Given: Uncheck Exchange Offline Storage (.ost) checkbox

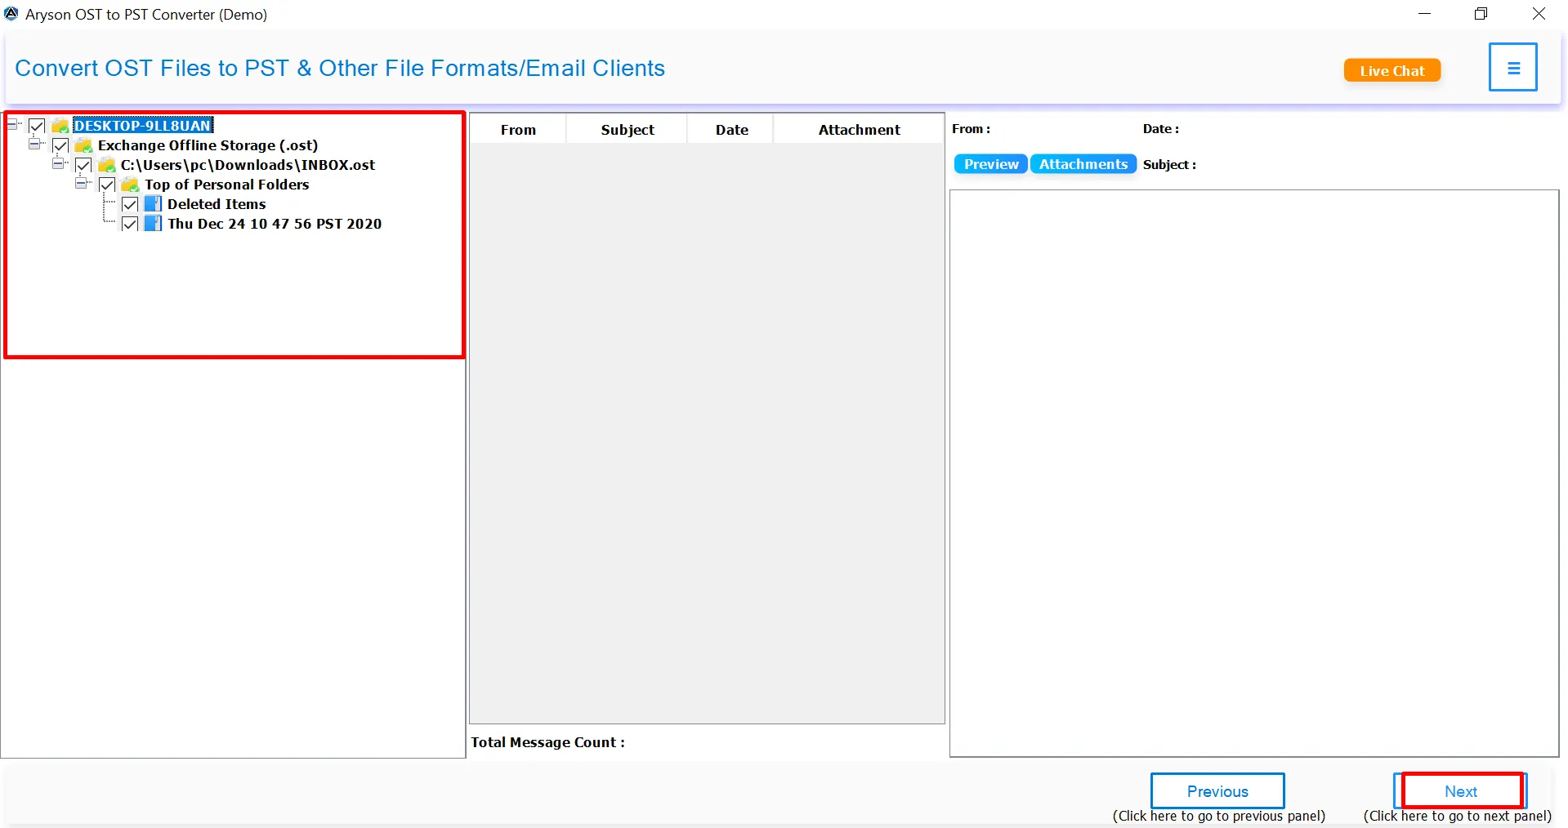Looking at the screenshot, I should pyautogui.click(x=60, y=145).
